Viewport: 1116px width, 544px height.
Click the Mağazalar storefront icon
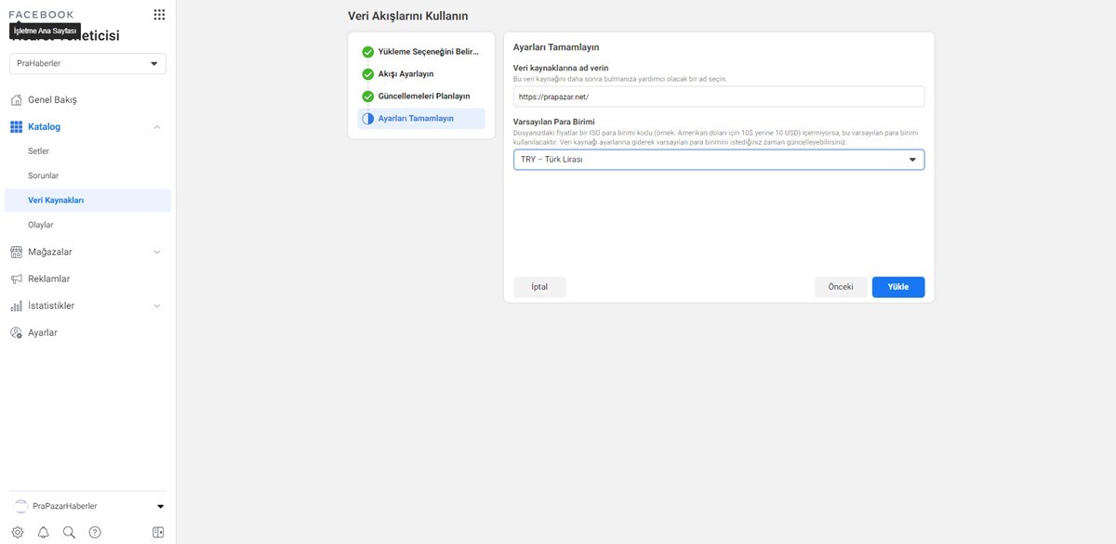[x=17, y=253]
